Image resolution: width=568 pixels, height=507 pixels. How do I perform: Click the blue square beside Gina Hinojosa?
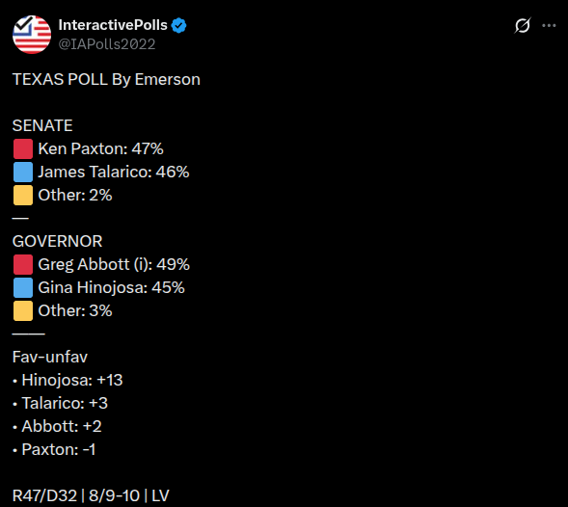(23, 287)
